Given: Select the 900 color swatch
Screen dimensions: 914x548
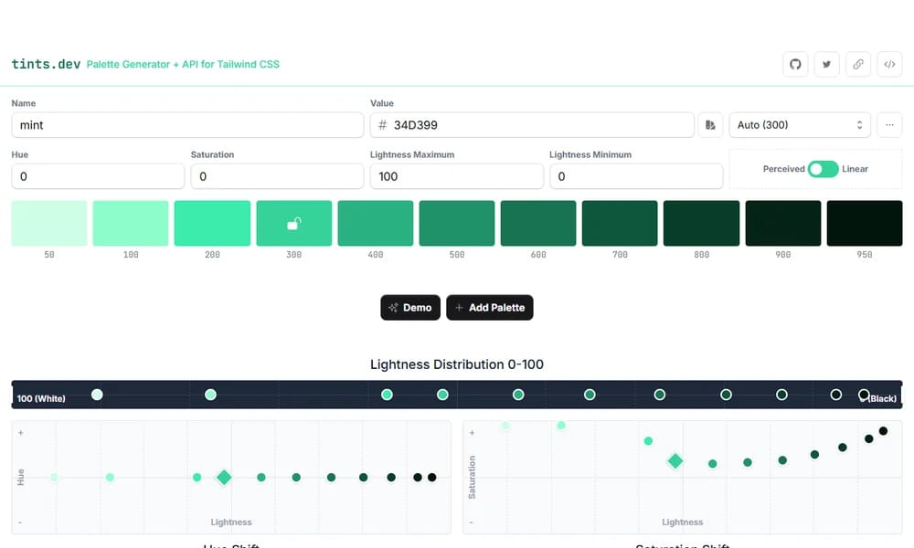Looking at the screenshot, I should coord(783,224).
